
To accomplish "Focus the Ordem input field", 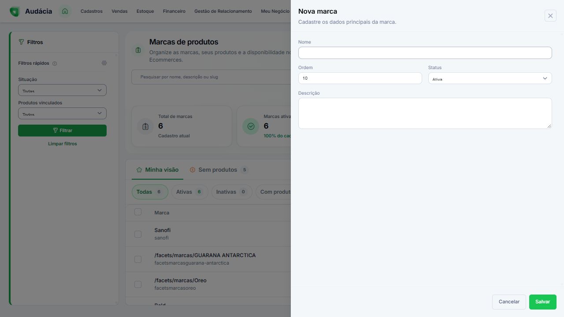I will pos(360,78).
